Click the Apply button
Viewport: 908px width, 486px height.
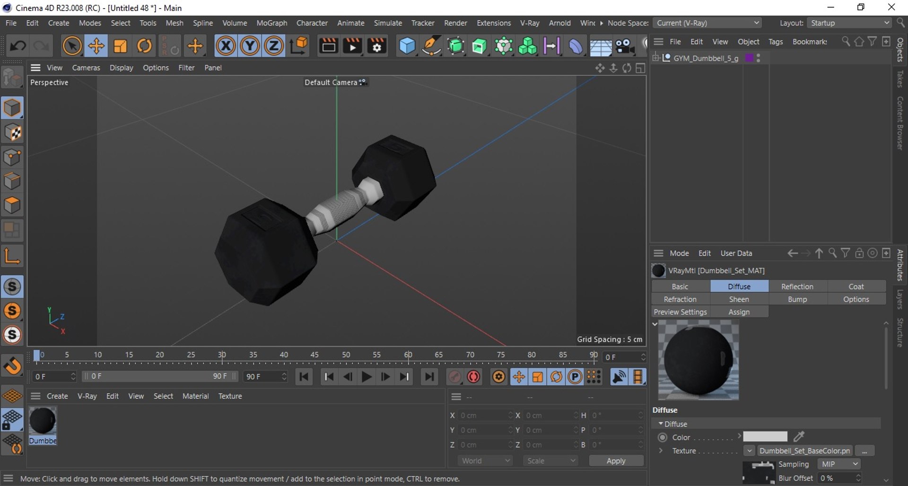[616, 460]
